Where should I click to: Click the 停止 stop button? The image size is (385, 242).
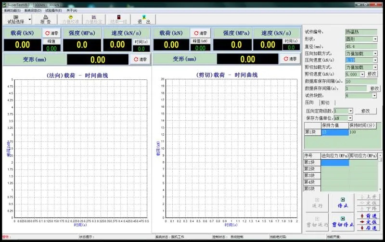(x=343, y=203)
